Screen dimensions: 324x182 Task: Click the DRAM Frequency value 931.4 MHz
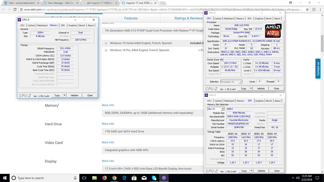(x=65, y=48)
